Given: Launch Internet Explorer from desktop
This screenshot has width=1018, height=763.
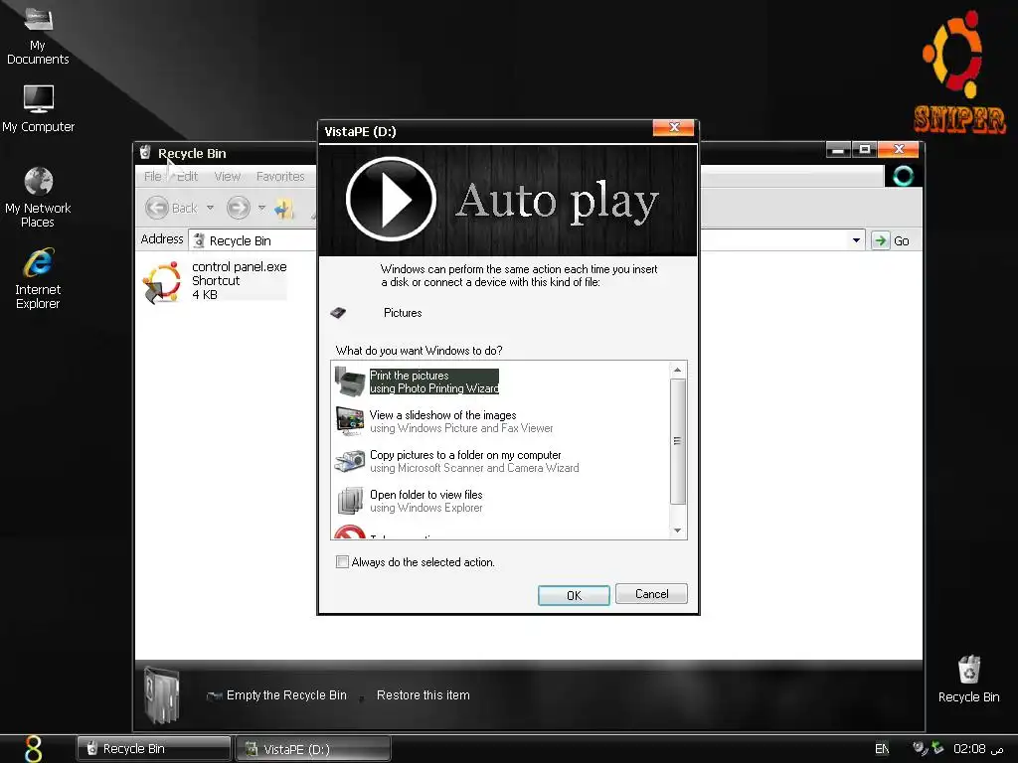Looking at the screenshot, I should click(38, 278).
